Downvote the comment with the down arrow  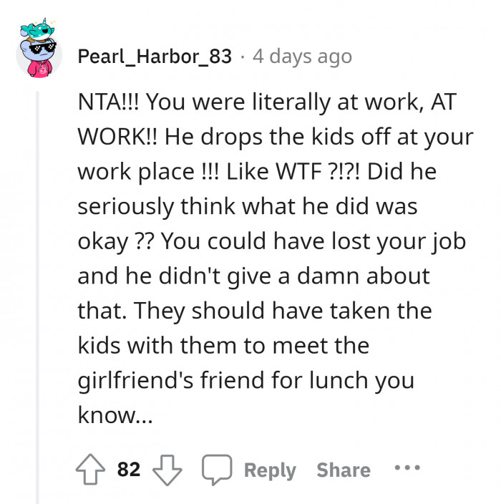pyautogui.click(x=167, y=470)
